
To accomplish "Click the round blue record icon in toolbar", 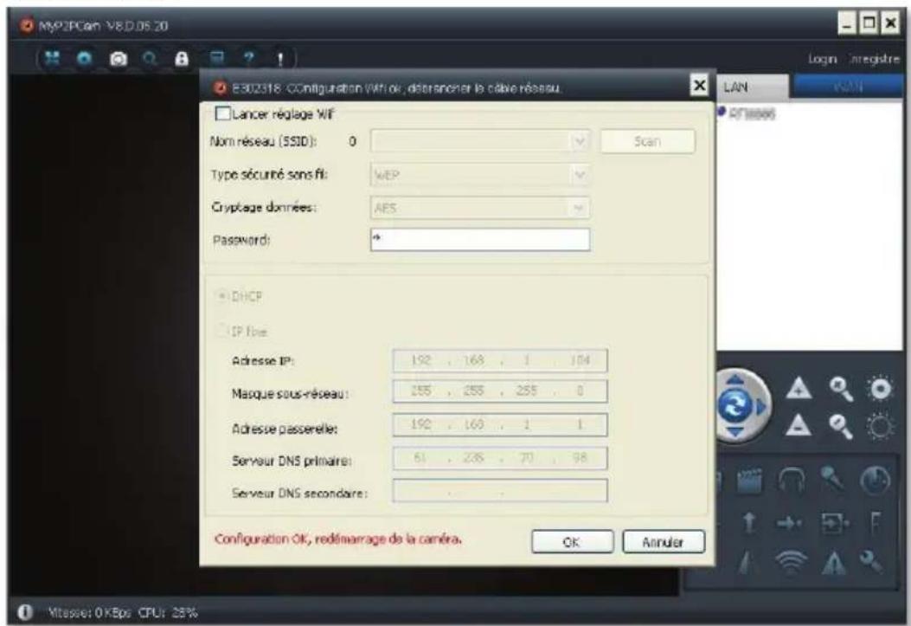I will coord(85,58).
